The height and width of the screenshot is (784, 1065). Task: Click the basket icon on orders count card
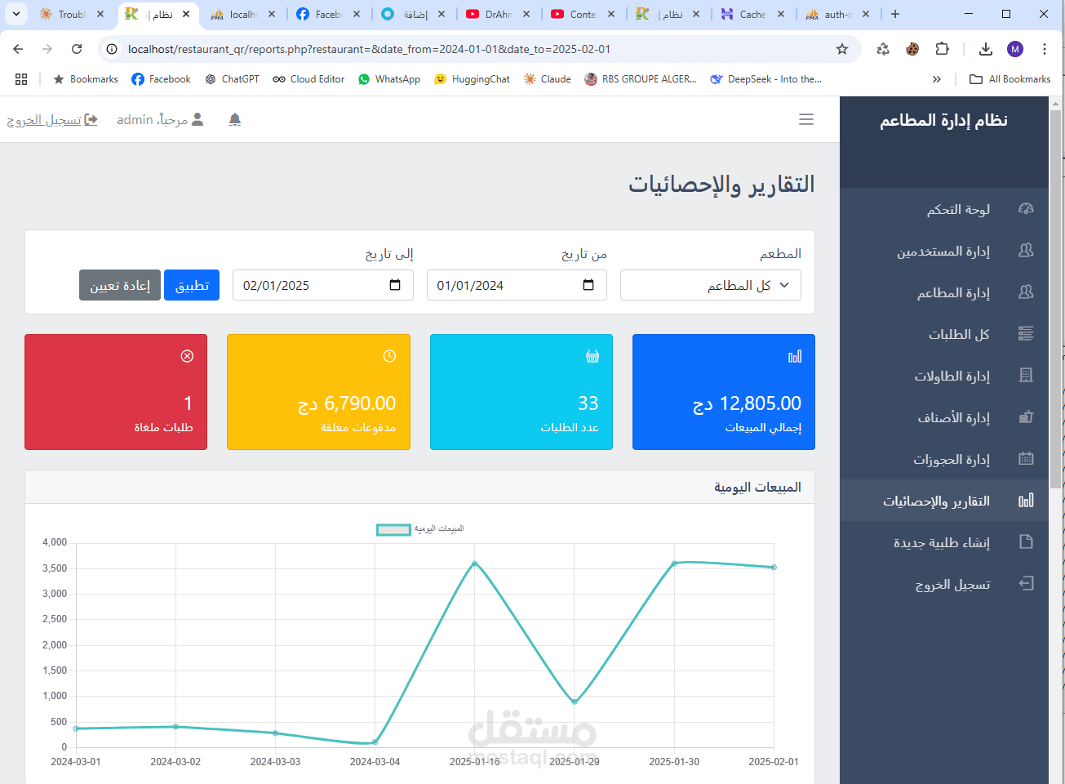591,356
